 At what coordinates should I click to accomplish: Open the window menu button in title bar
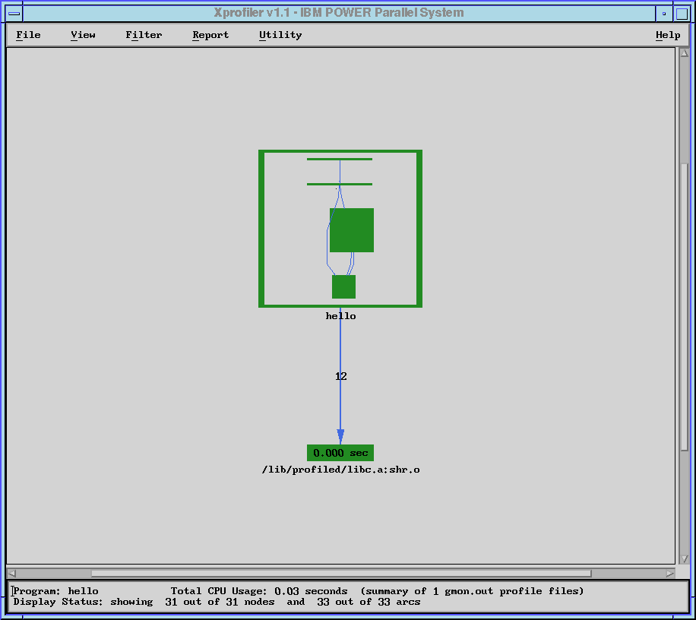click(14, 13)
